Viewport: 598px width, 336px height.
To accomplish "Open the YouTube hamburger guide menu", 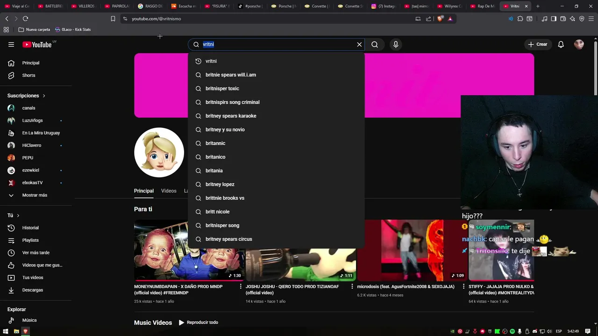I will pyautogui.click(x=11, y=44).
